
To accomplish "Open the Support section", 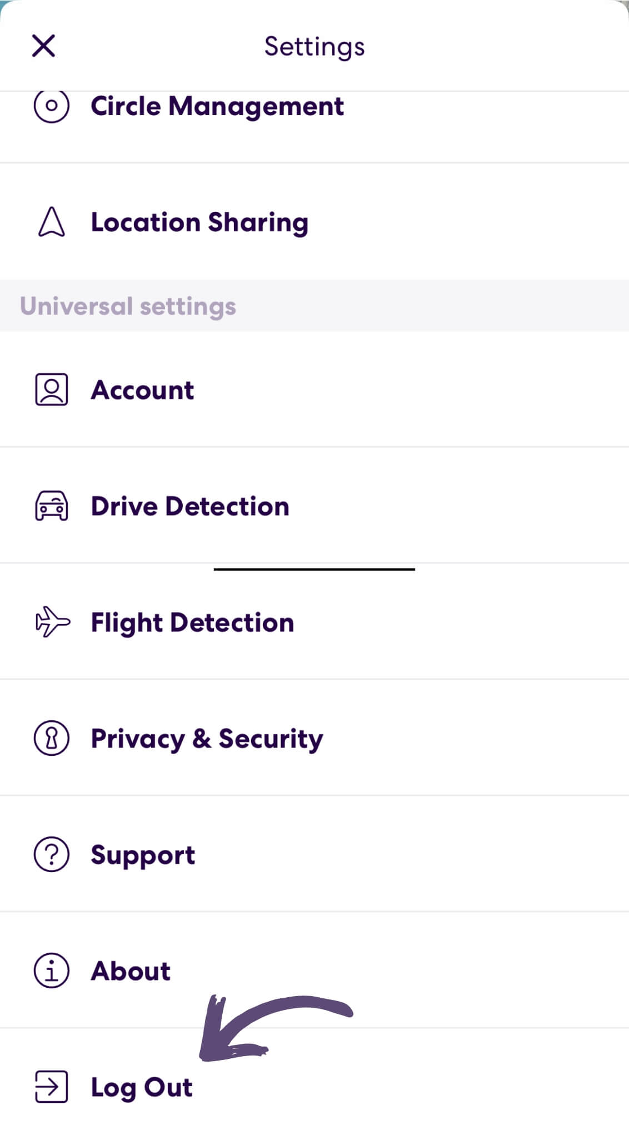I will pos(142,854).
